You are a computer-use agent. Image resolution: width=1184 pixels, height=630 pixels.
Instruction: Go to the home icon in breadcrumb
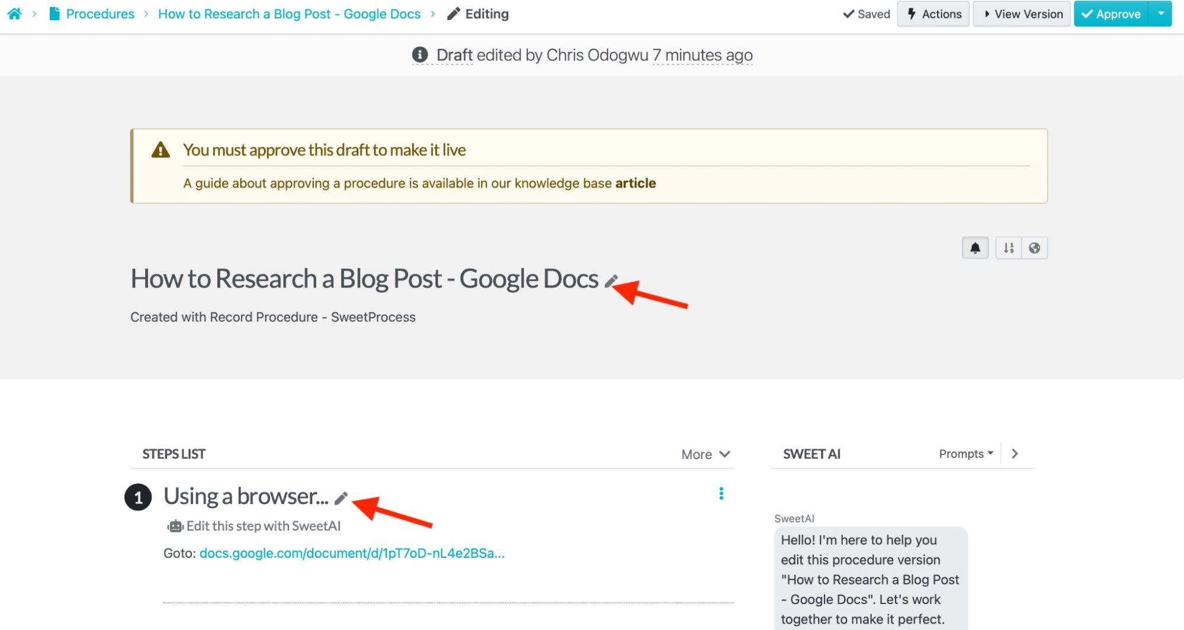pos(14,14)
